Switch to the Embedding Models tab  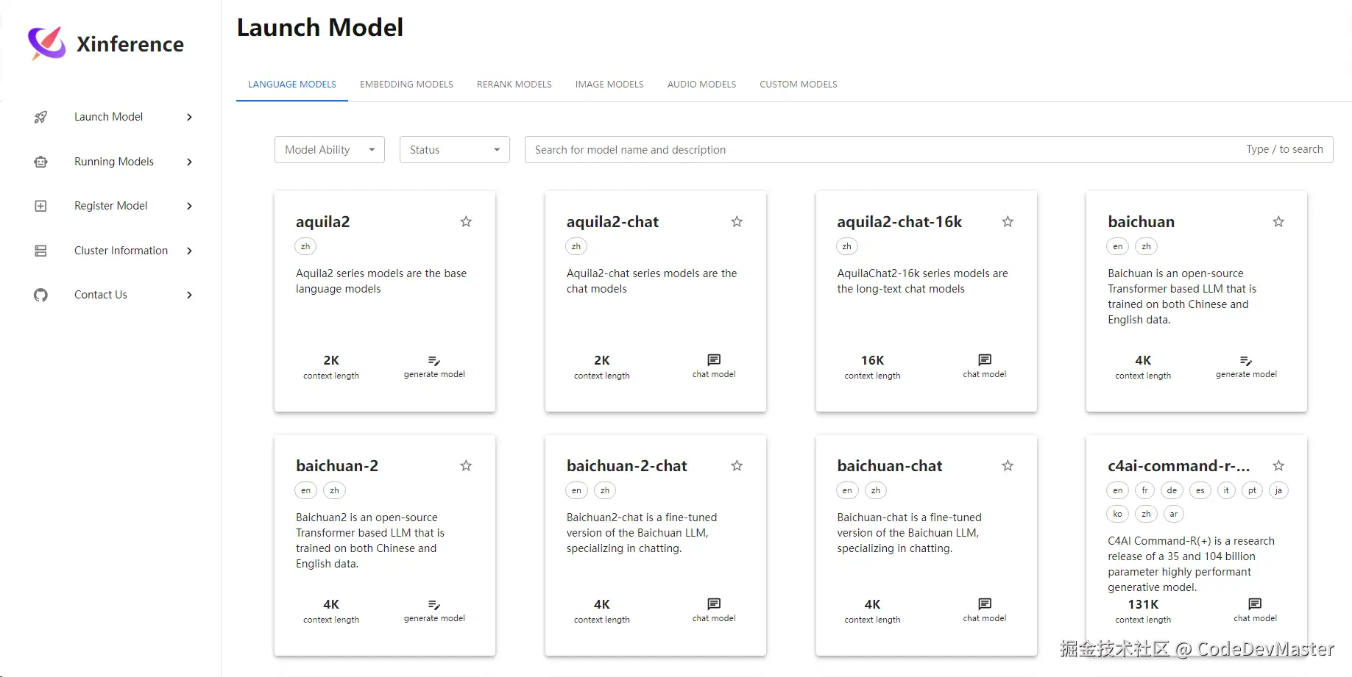406,85
